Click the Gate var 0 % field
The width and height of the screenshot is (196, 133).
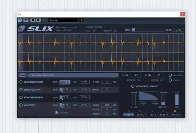coord(84,105)
